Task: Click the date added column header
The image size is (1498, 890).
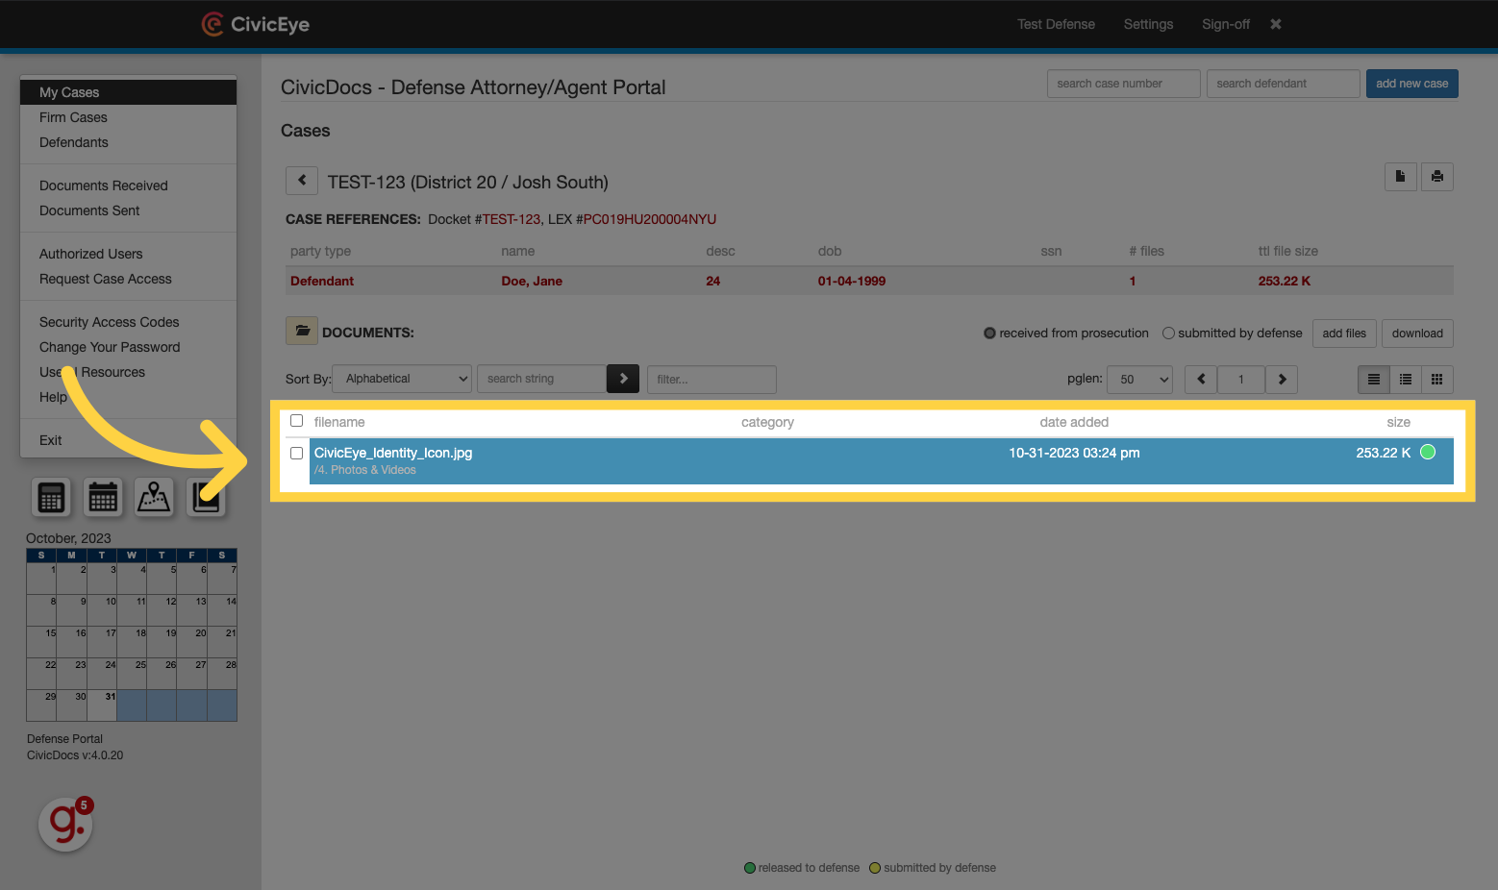Action: [1074, 422]
